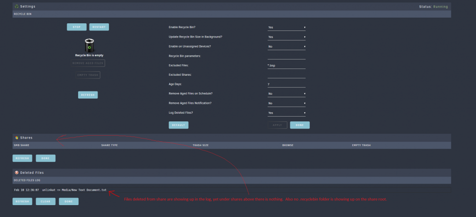
Task: Reset settings with the Default button
Action: 178,125
